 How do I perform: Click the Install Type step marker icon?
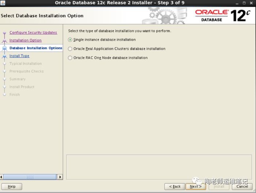tap(4, 56)
